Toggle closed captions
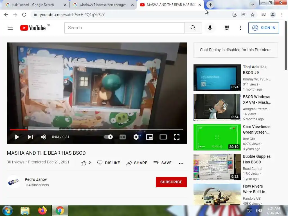The image size is (288, 216). (123, 137)
